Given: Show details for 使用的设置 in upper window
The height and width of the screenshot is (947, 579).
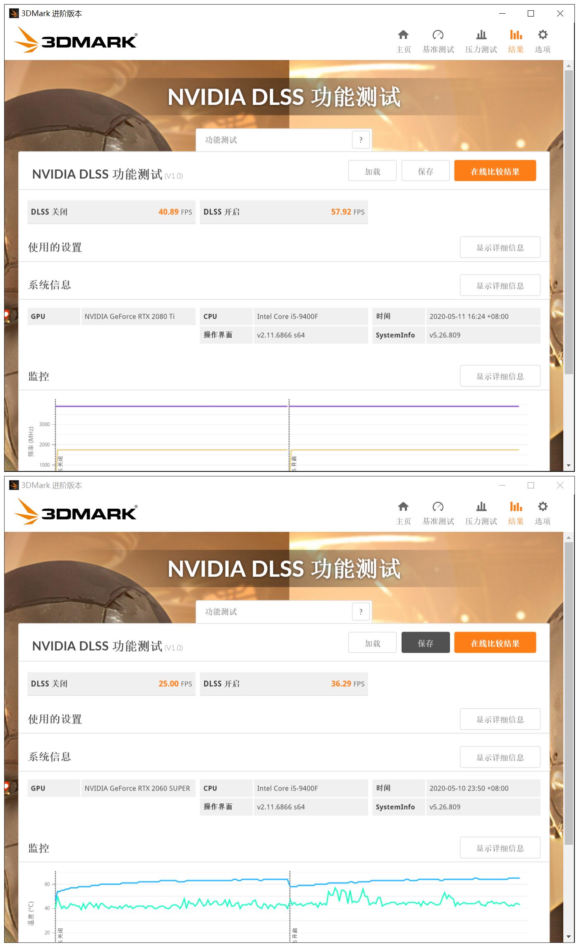Looking at the screenshot, I should [x=500, y=248].
